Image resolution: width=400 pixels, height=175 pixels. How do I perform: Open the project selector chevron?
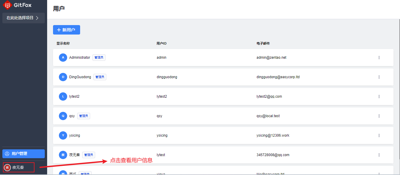point(37,18)
